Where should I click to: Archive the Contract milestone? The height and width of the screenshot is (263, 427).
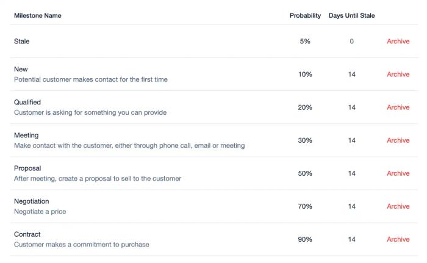[398, 239]
